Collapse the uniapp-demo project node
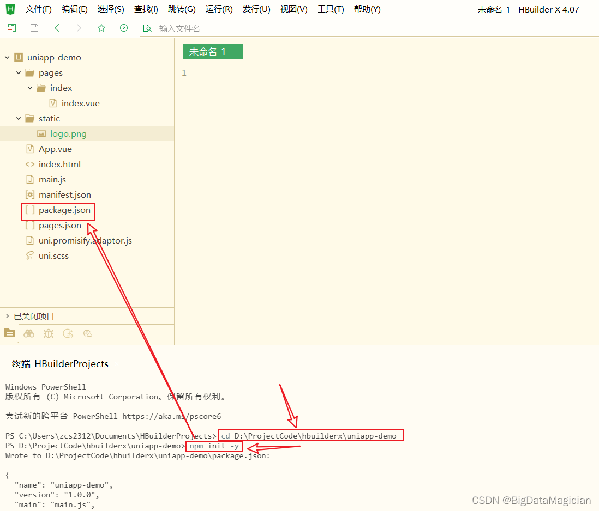Screen dimensions: 599x511 7,58
